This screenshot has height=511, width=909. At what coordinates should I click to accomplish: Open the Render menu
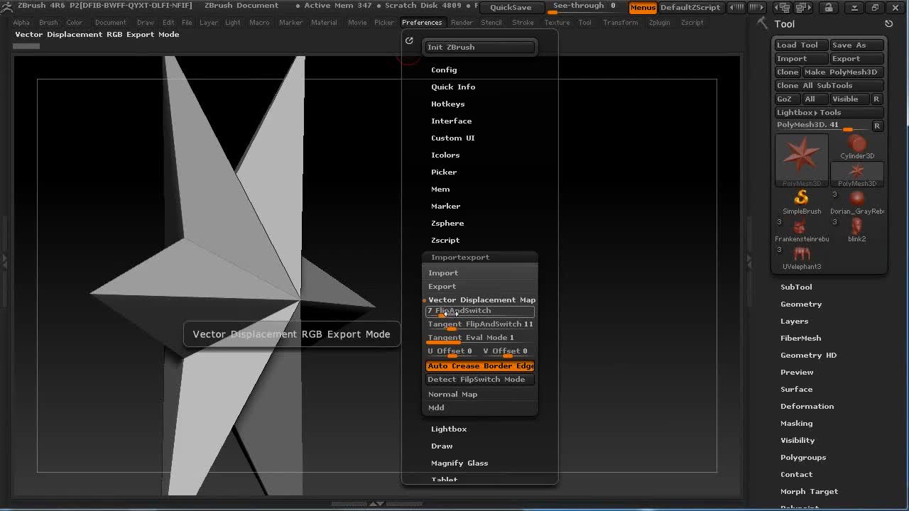click(x=462, y=22)
